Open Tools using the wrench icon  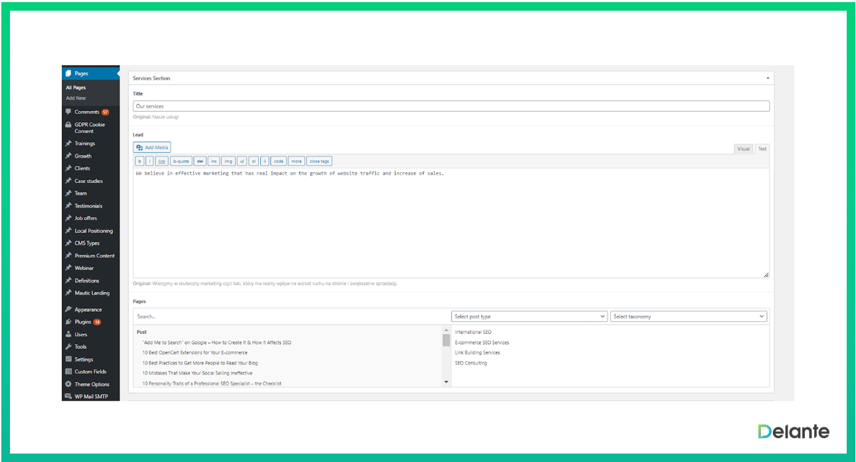(68, 347)
